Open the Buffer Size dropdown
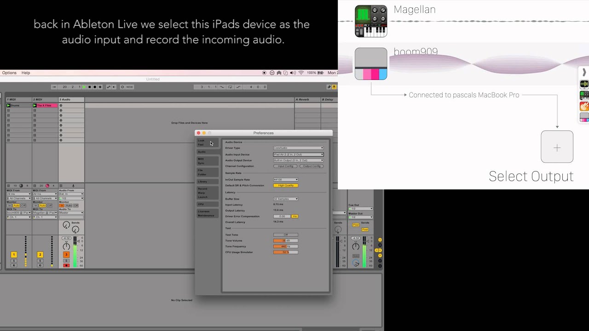The width and height of the screenshot is (589, 331). click(x=285, y=199)
